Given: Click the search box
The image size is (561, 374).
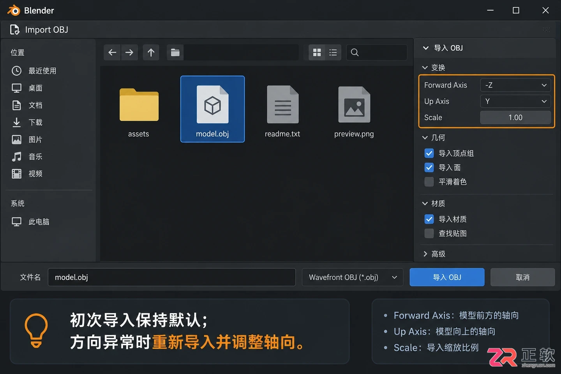Looking at the screenshot, I should click(377, 52).
